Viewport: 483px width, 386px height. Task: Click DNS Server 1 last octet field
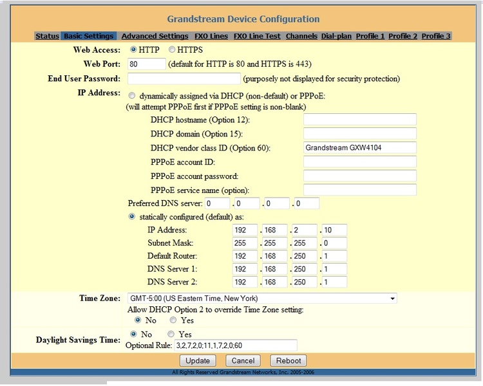tap(334, 269)
